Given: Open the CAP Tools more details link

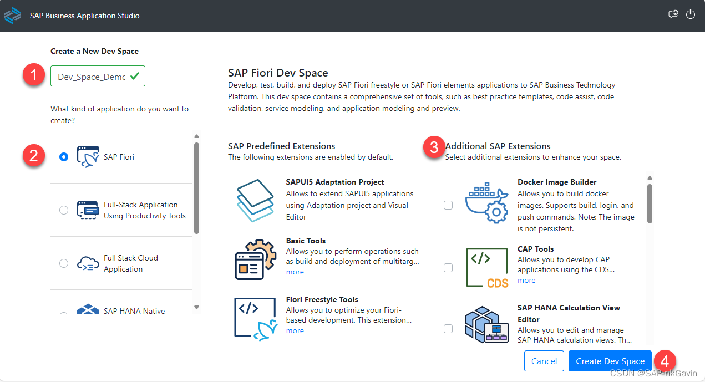Looking at the screenshot, I should [526, 280].
